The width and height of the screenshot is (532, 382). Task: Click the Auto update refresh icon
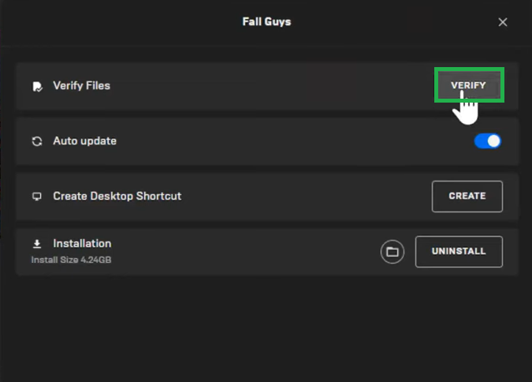click(x=37, y=141)
